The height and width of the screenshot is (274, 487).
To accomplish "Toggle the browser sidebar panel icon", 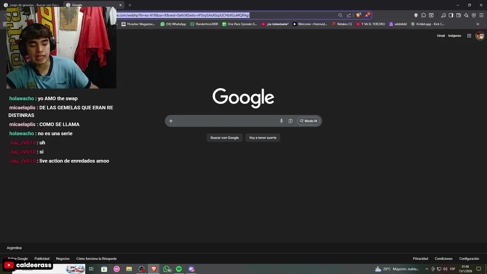I will click(x=451, y=15).
